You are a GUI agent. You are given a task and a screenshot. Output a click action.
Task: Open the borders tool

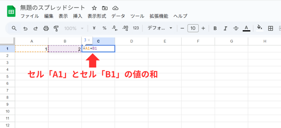pos(270,28)
